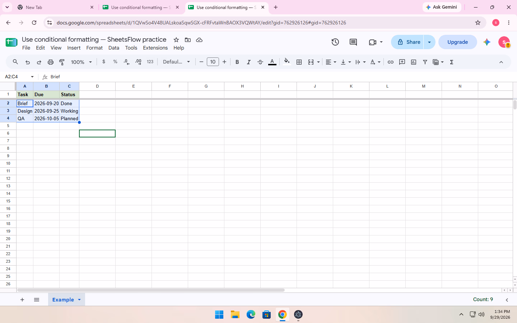Hide the menus with collapse chevron
Screen dimensions: 517x323
coord(501,62)
